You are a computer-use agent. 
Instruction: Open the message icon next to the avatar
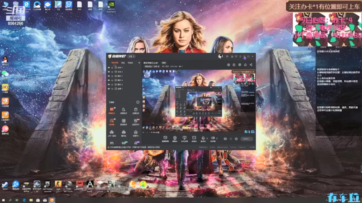pyautogui.click(x=227, y=56)
